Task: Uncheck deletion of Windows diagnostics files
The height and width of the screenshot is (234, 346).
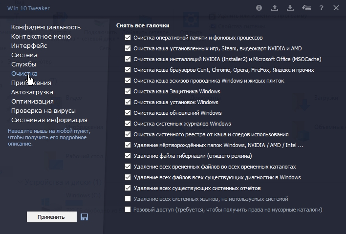Action: coord(128,177)
